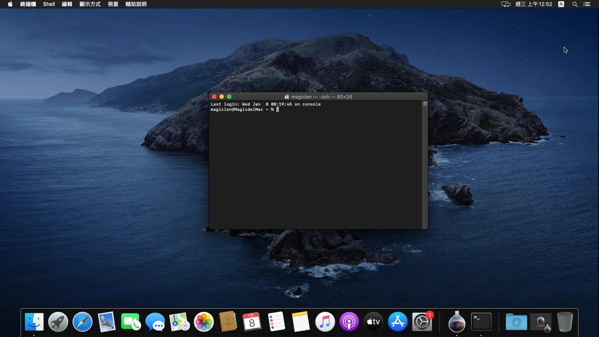The width and height of the screenshot is (599, 337).
Task: Open the 編輯 menu
Action: tap(67, 4)
